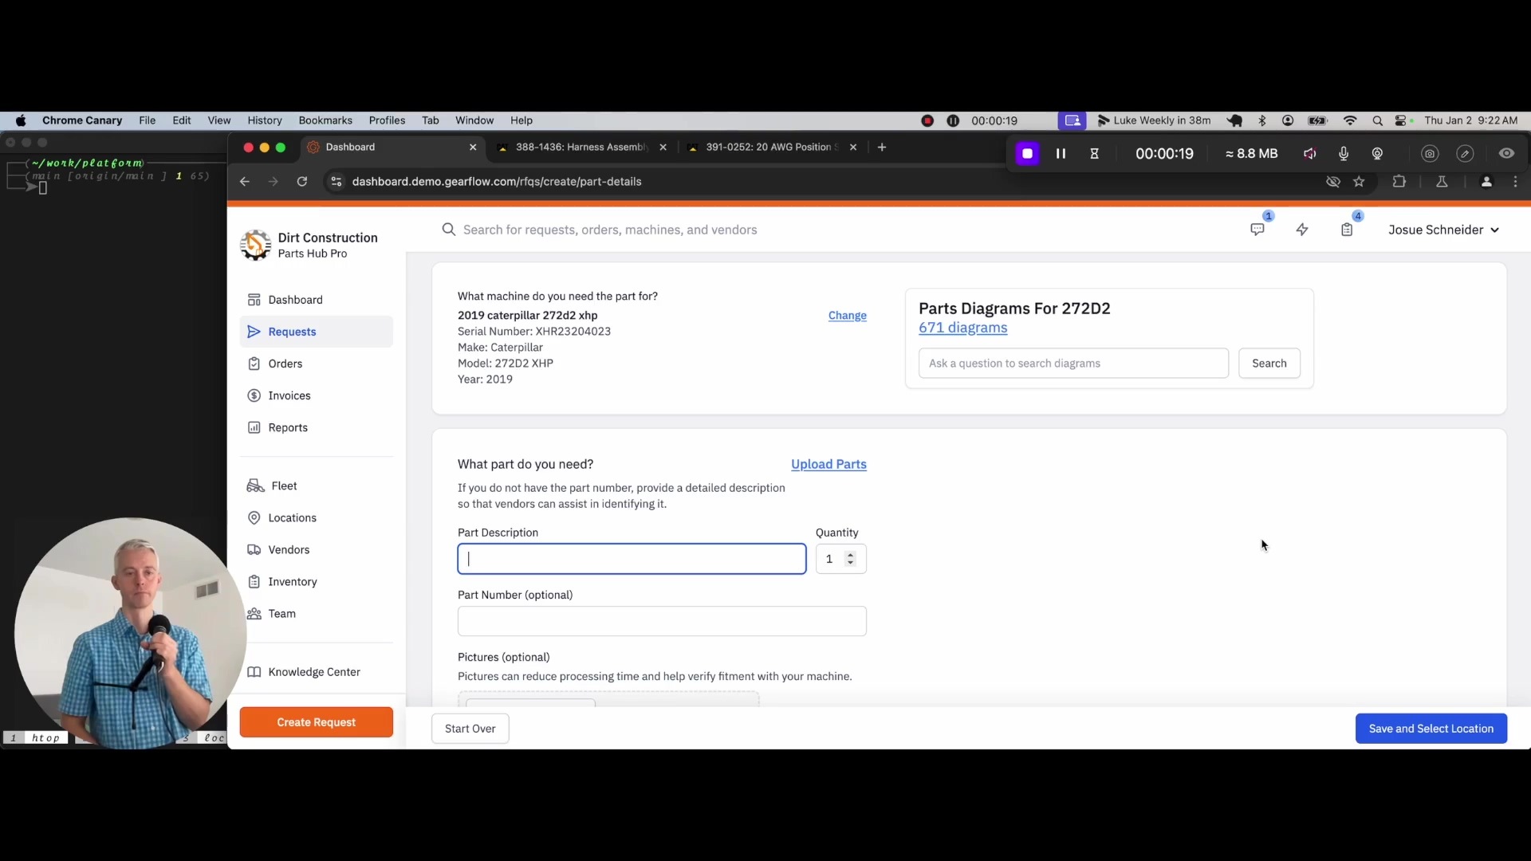Screen dimensions: 1531x861
Task: Click the Part Number optional field
Action: tap(661, 621)
